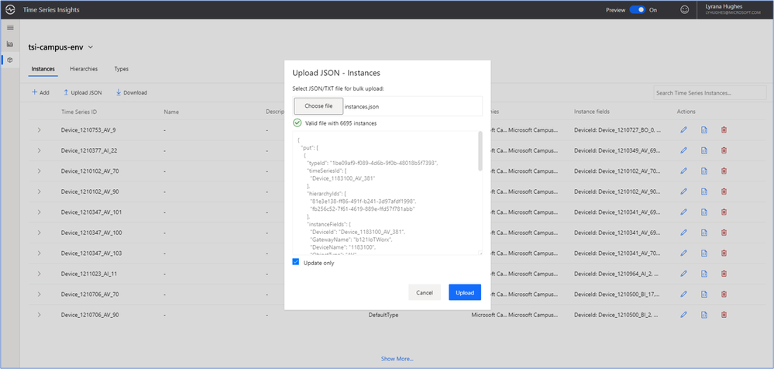Click the blue Upload button
The height and width of the screenshot is (369, 774).
[465, 292]
